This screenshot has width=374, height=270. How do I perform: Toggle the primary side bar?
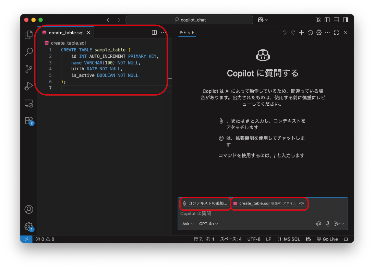coord(327,20)
